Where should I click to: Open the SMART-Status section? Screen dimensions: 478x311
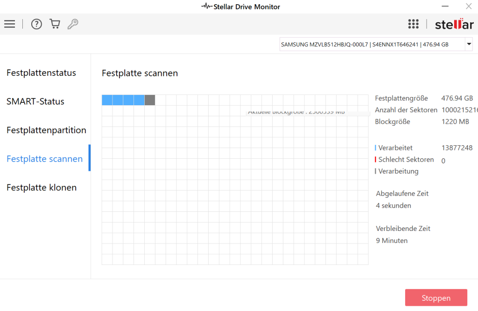pyautogui.click(x=35, y=101)
